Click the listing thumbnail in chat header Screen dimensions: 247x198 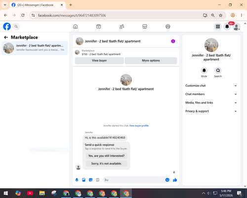tap(80, 41)
